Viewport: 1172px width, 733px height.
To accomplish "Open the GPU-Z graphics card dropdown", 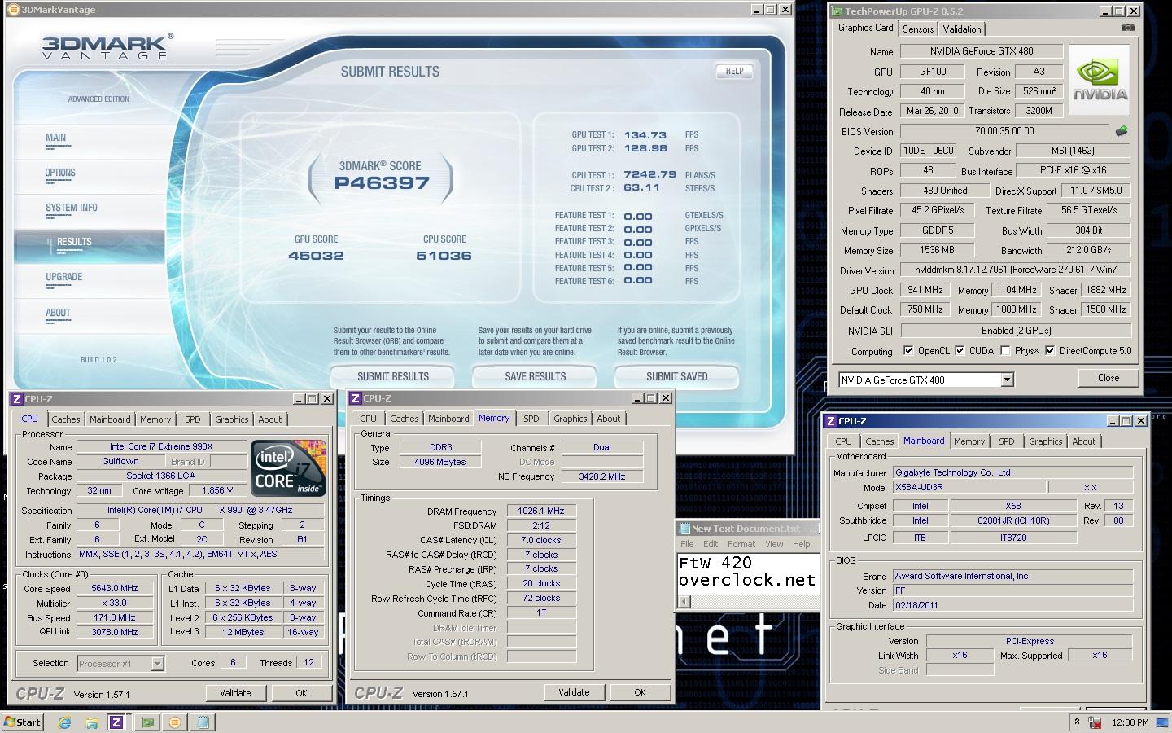I will tap(1007, 380).
